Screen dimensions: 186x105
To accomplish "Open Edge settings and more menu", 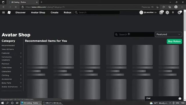I will click(182, 7).
